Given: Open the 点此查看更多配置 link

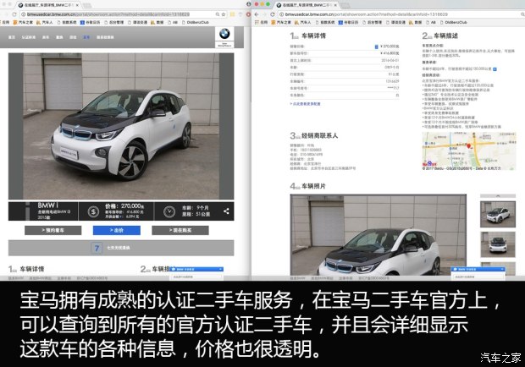Looking at the screenshot, I should [305, 104].
